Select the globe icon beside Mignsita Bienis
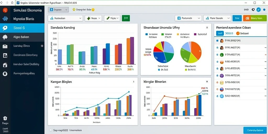This screenshot has width=268, height=134. [5, 19]
